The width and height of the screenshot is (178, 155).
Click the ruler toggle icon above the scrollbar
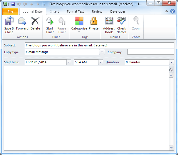tap(171, 70)
